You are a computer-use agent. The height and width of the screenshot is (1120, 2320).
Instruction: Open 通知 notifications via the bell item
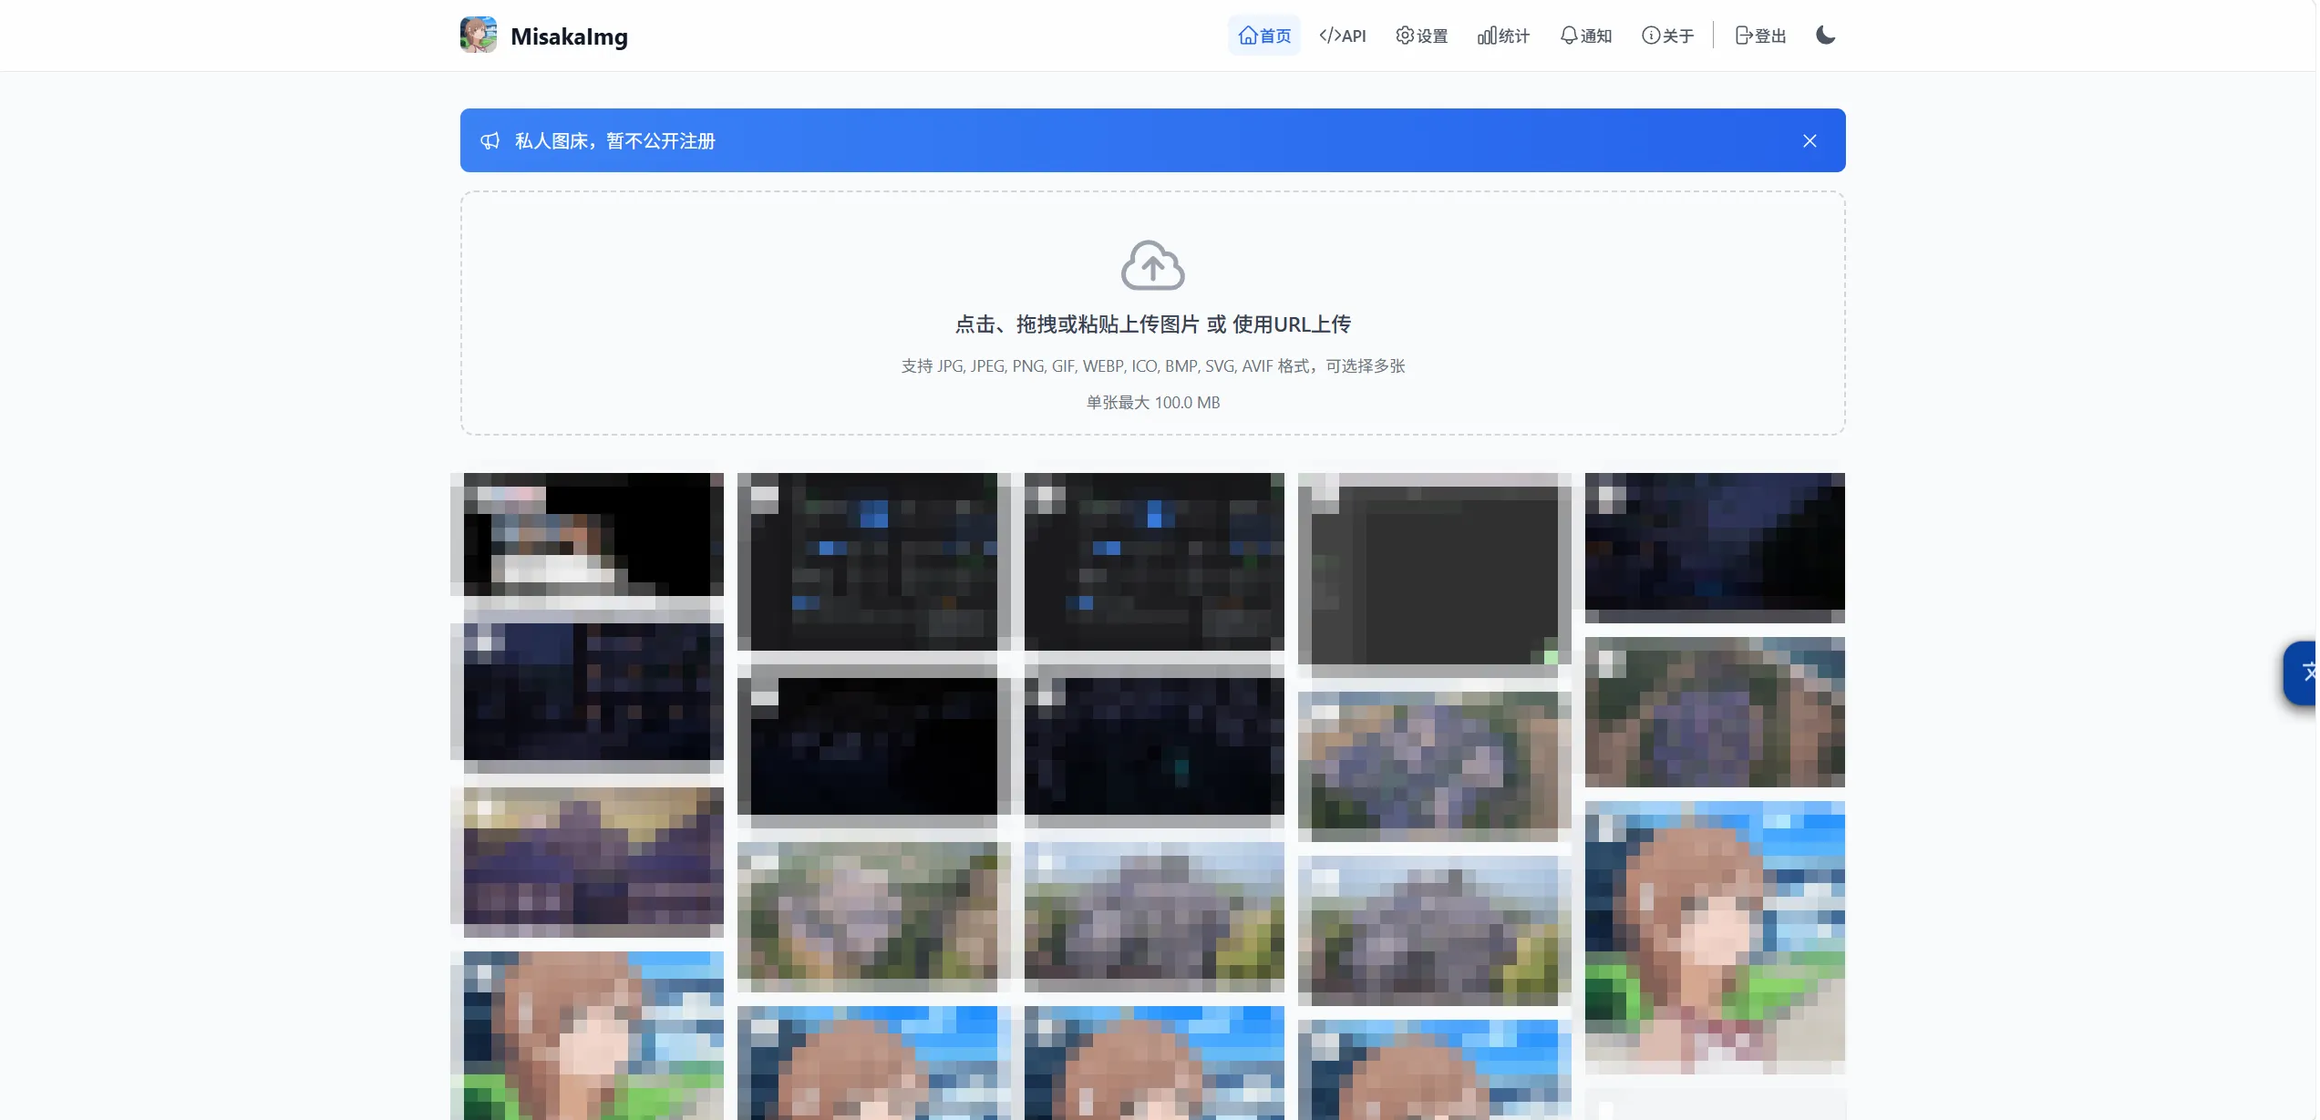click(1586, 36)
